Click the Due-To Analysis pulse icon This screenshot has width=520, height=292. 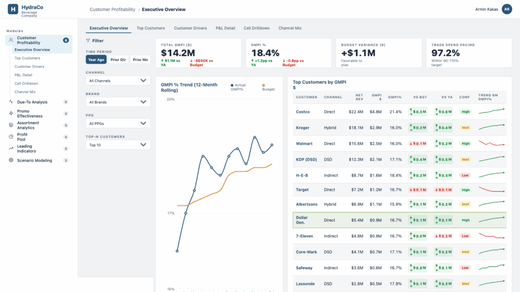[11, 101]
